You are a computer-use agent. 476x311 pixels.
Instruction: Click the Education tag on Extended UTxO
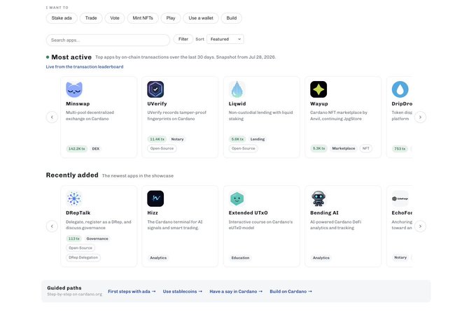click(x=240, y=258)
